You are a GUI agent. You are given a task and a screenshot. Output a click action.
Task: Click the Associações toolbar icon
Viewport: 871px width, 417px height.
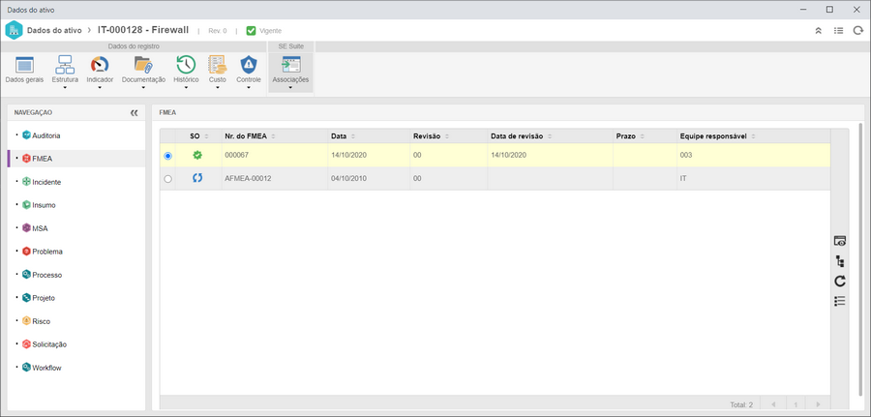pyautogui.click(x=290, y=65)
